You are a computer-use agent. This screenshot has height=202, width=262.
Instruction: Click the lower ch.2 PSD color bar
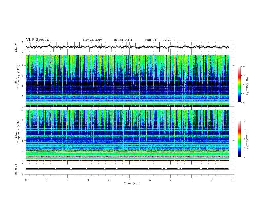point(240,139)
